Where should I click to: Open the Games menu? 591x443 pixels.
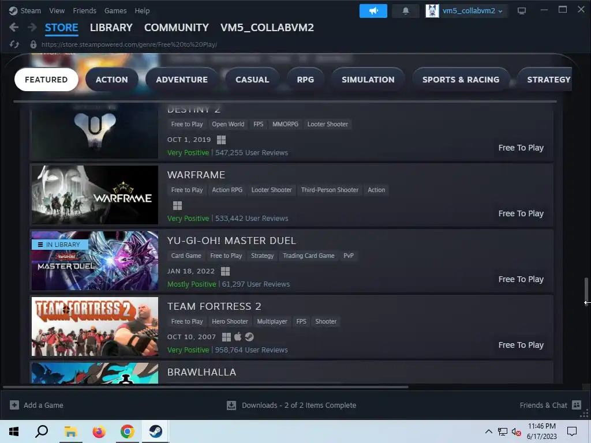(115, 10)
